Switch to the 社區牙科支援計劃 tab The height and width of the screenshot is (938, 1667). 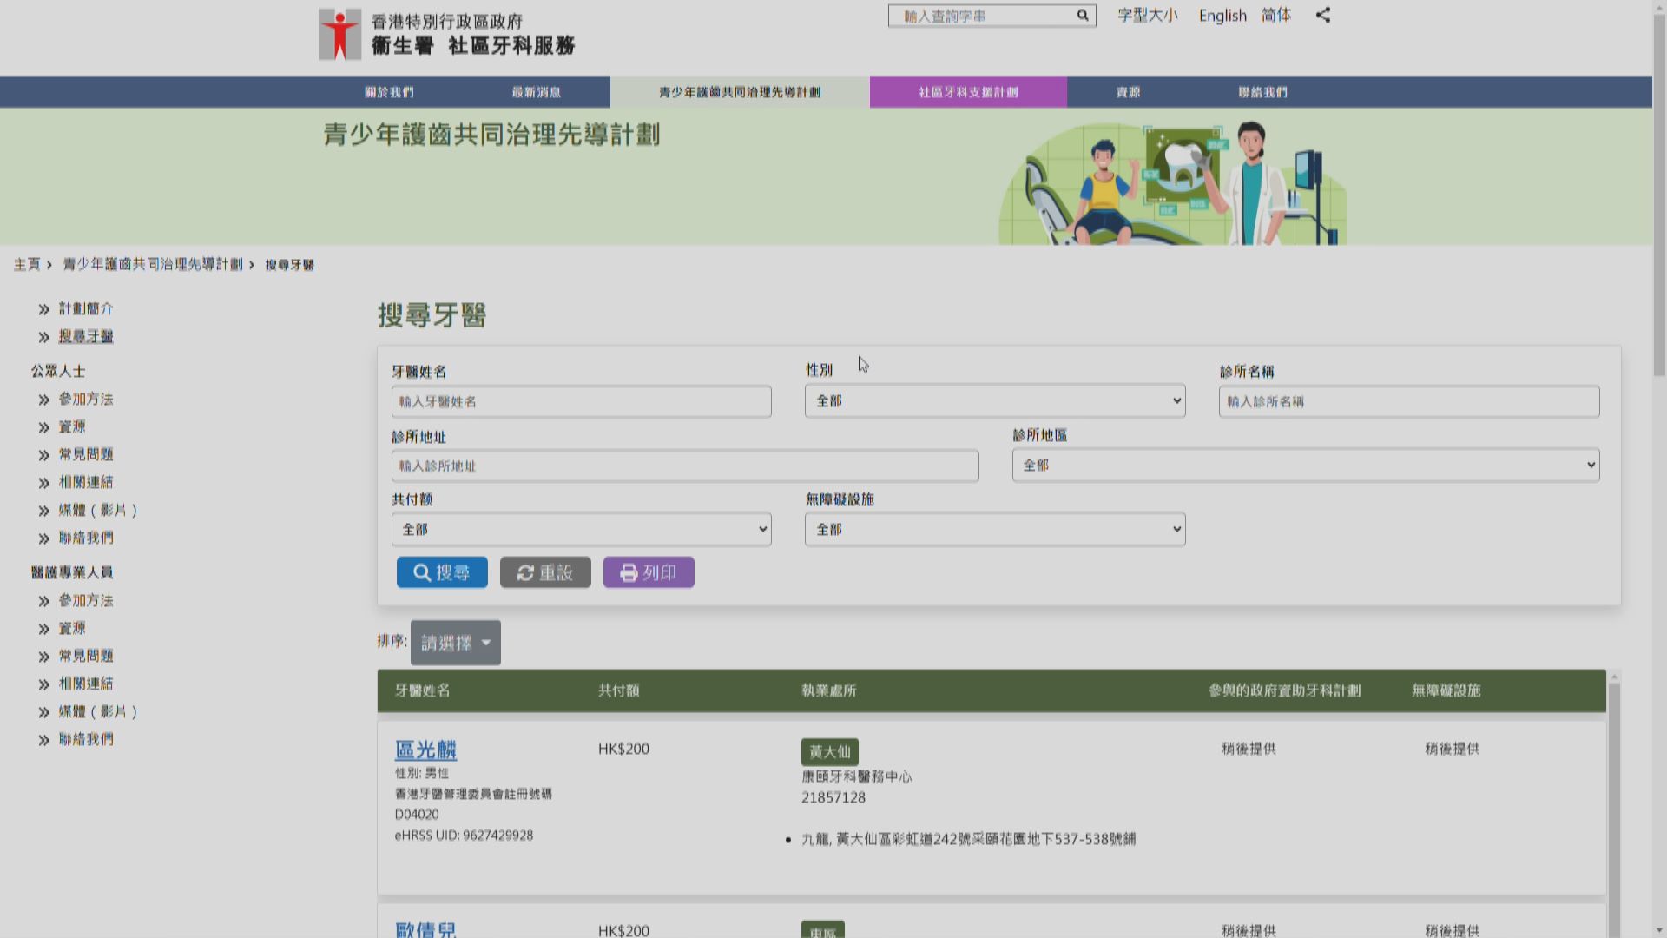[967, 92]
